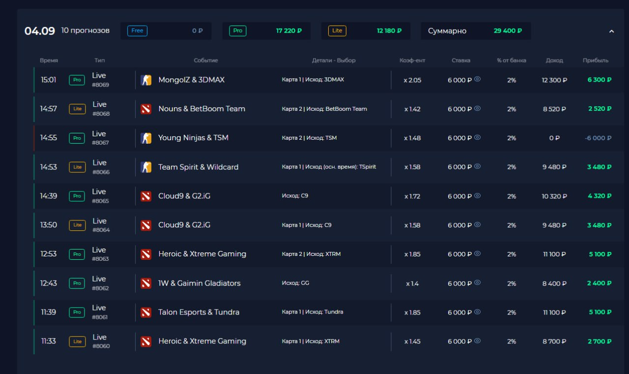This screenshot has width=629, height=374.
Task: Click the Dota icon on forecast #8060
Action: 146,342
